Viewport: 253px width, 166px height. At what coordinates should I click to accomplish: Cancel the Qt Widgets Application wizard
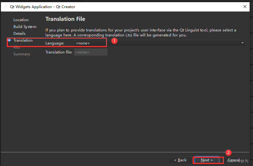[x=234, y=160]
